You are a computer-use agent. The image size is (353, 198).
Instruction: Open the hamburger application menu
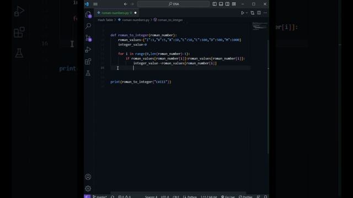click(x=95, y=4)
